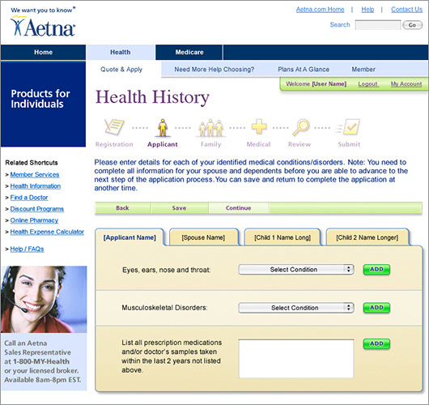
Task: Click the Continue button
Action: point(238,208)
